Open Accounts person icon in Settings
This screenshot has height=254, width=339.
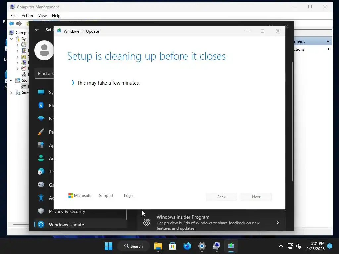[41, 158]
